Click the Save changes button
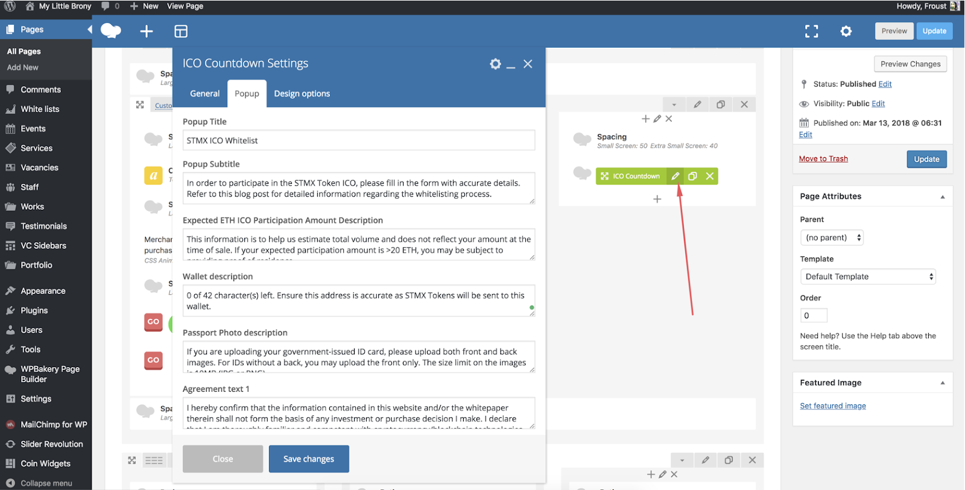 309,459
